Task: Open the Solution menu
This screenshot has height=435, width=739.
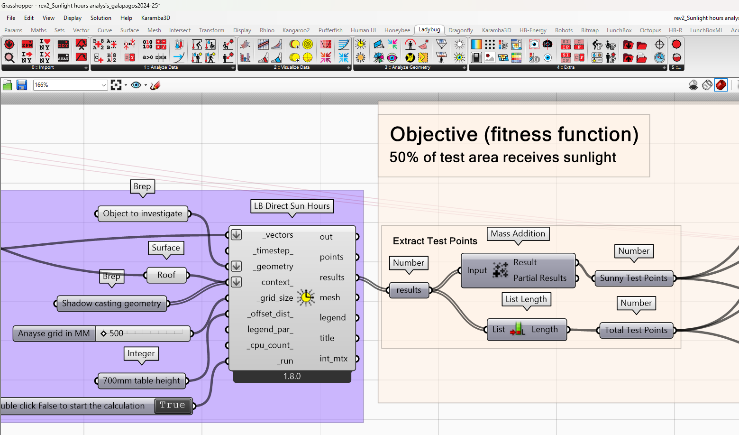Action: pos(100,18)
